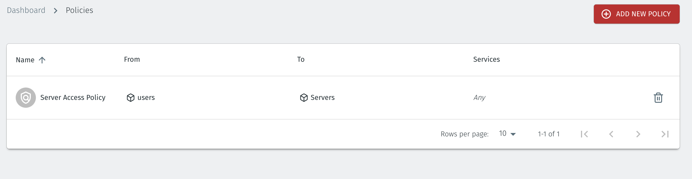This screenshot has width=692, height=179.
Task: Sort the table by Name column header
Action: [25, 60]
